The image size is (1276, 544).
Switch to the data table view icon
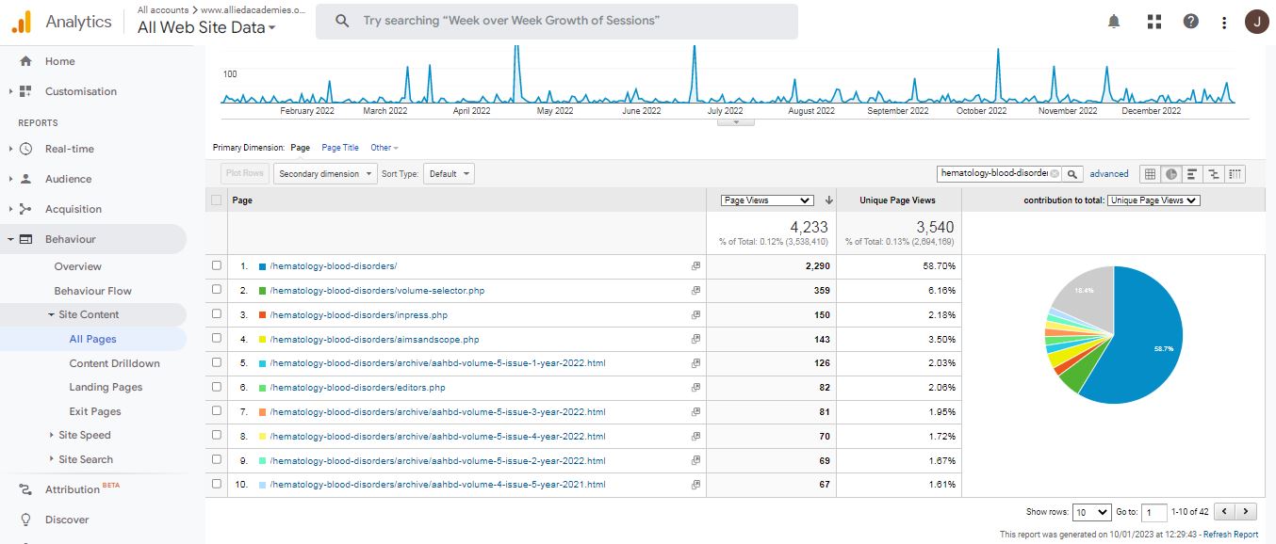click(x=1149, y=174)
